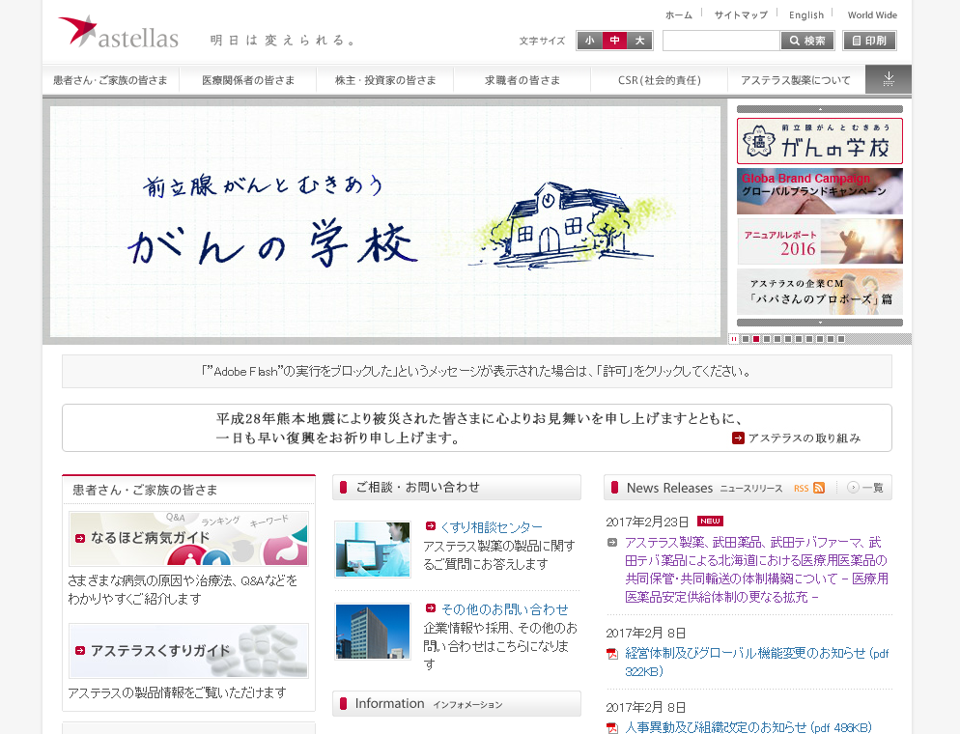Screen dimensions: 960x734
Task: Open the アステラスくすりガイド banner
Action: (x=188, y=651)
